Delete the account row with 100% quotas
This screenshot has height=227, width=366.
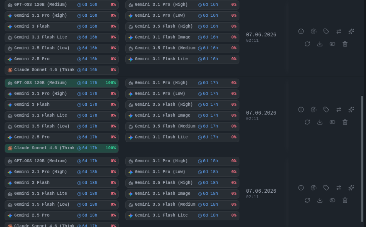pyautogui.click(x=345, y=122)
